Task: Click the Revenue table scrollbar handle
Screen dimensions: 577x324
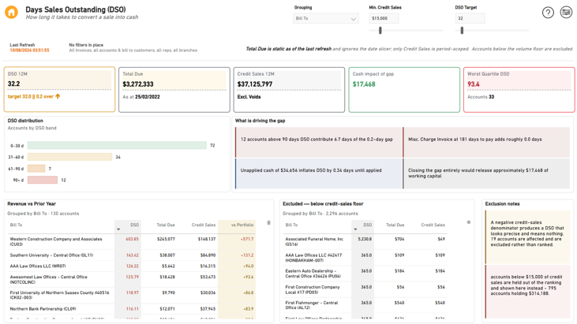Action: [268, 222]
